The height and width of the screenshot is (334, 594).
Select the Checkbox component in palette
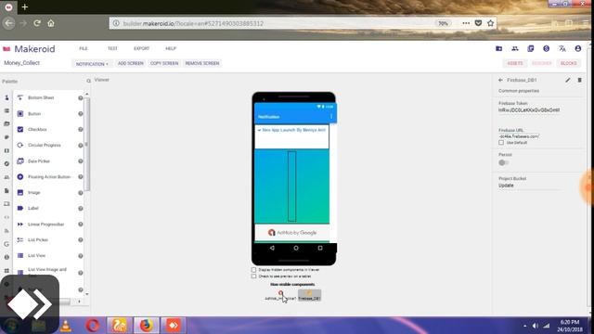coord(37,130)
